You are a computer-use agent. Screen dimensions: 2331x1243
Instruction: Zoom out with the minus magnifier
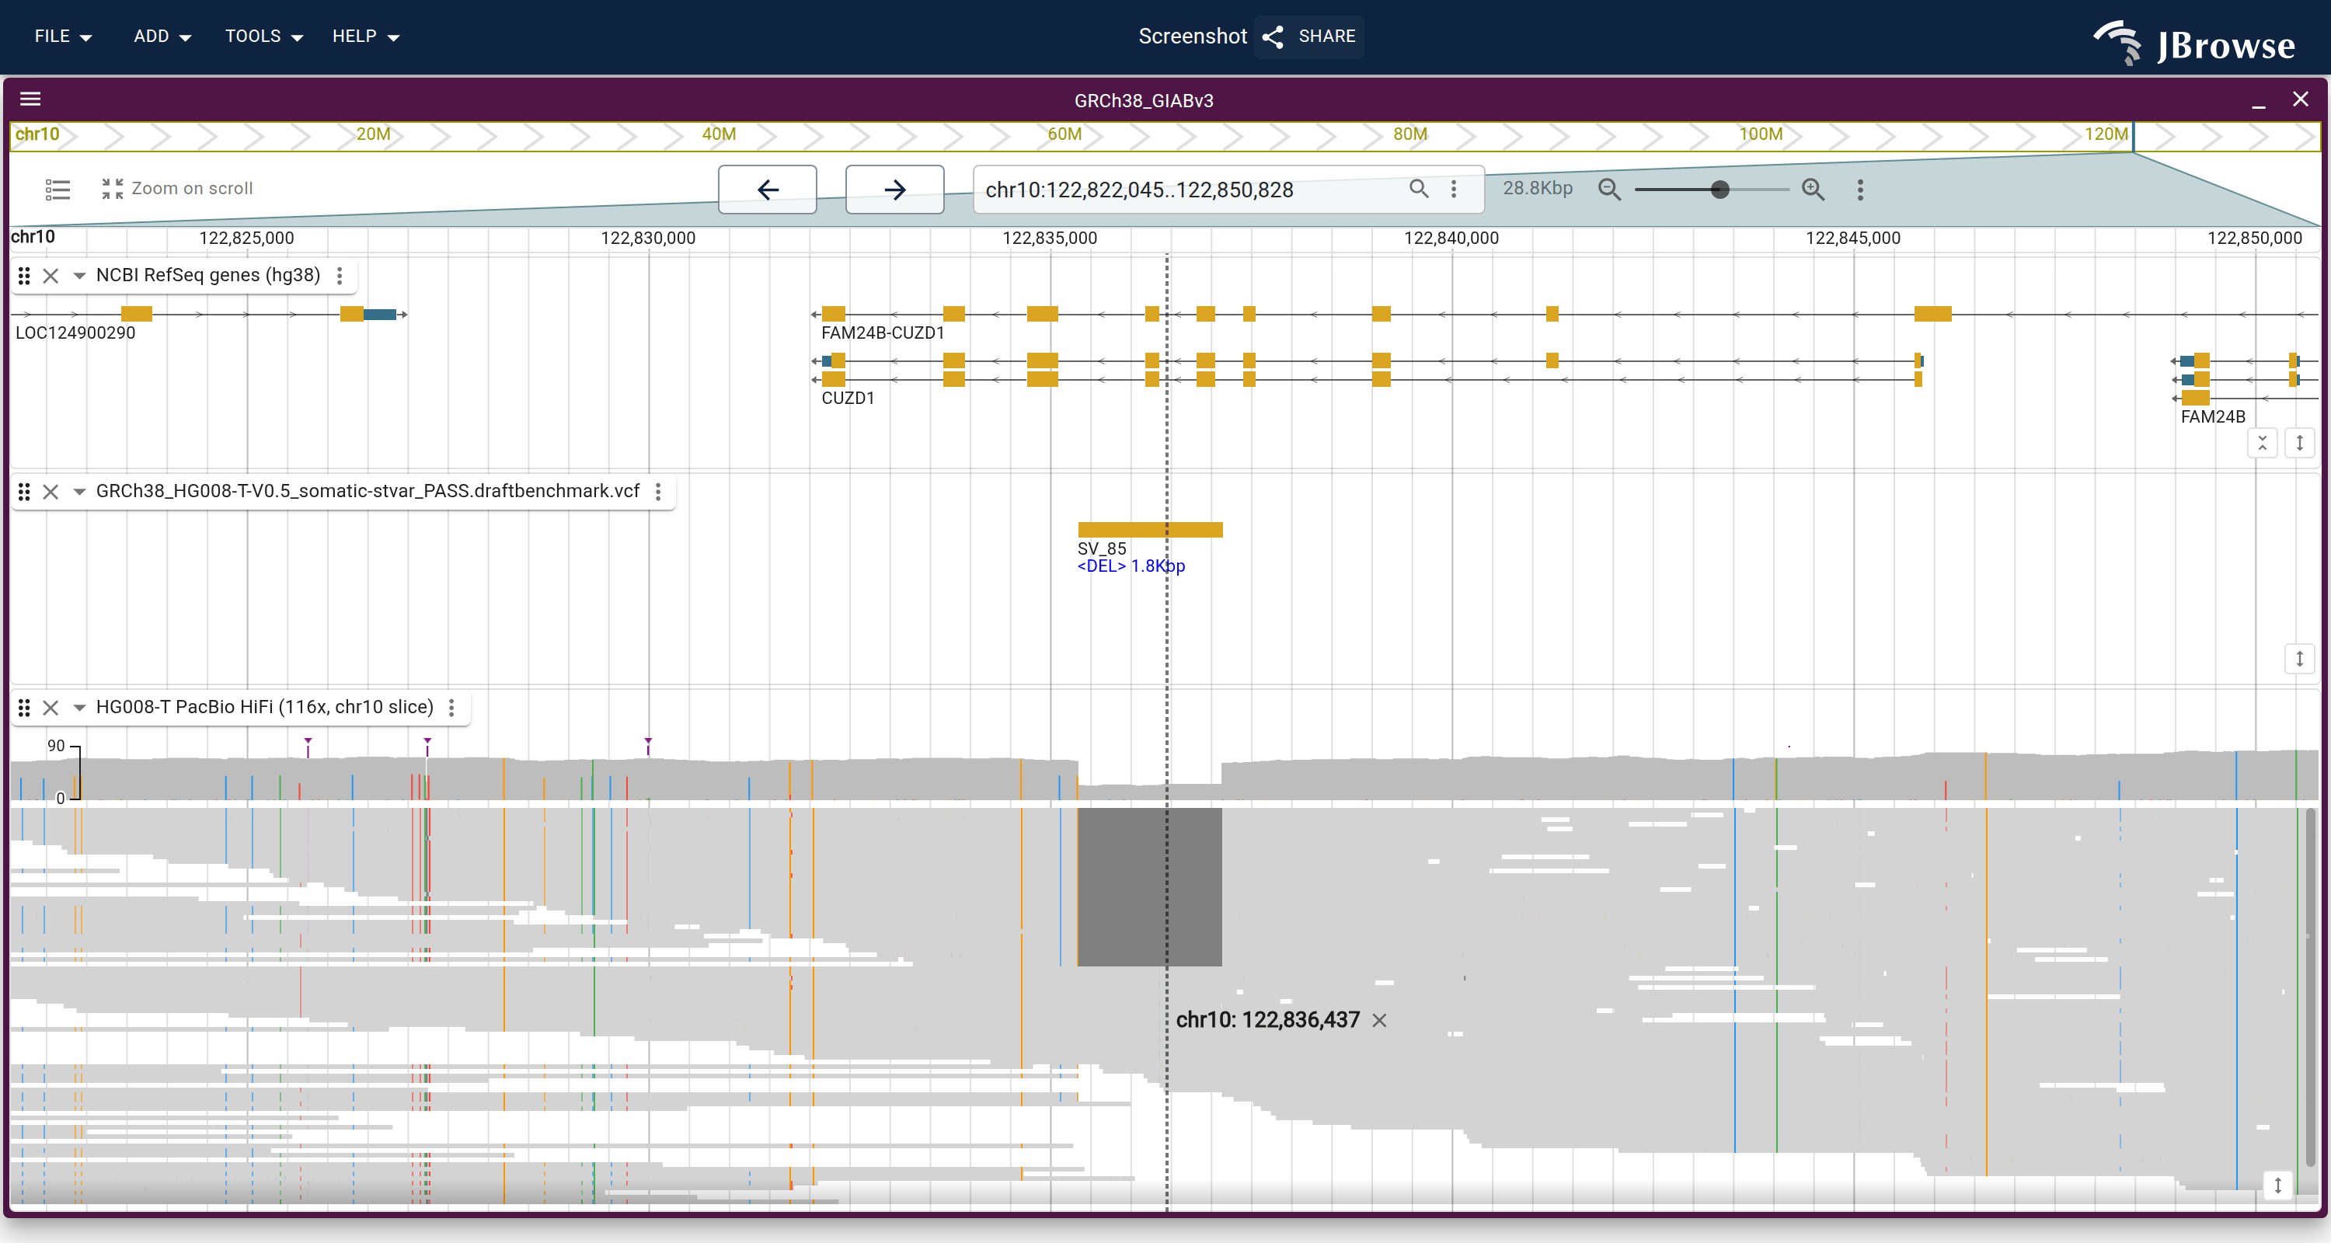pyautogui.click(x=1609, y=189)
